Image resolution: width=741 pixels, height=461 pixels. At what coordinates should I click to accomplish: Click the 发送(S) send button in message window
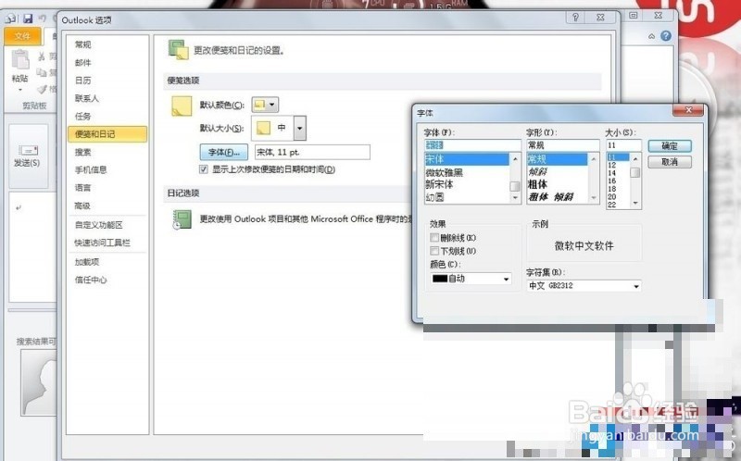(x=28, y=156)
